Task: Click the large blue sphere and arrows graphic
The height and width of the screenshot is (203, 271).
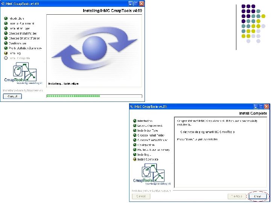Action: click(94, 48)
